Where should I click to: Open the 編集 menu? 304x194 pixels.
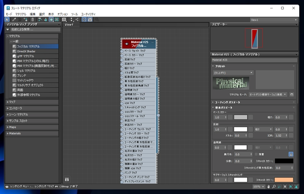coord(33,14)
